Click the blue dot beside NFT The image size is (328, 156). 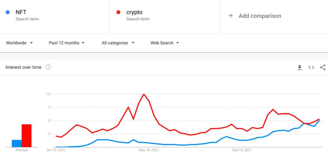click(8, 12)
